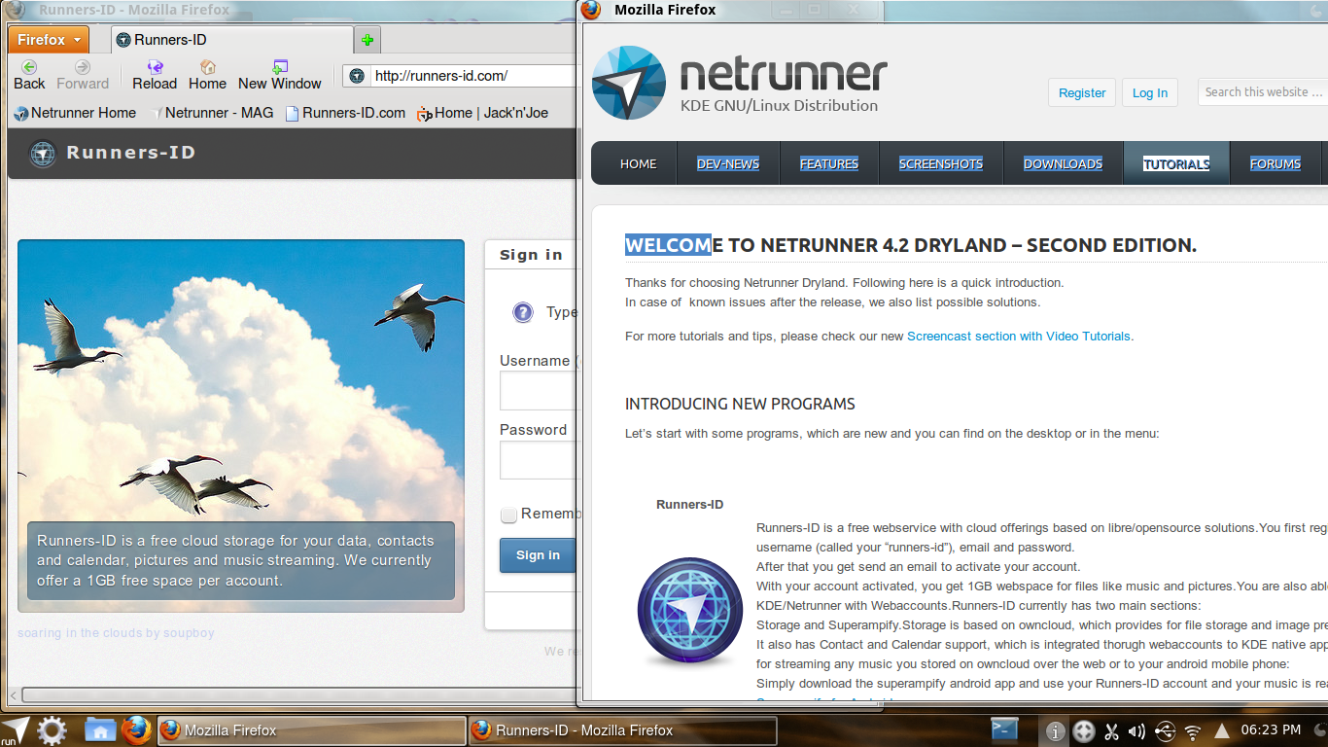Switch to the Runners-ID - Mozilla Firefox taskbar entry

pyautogui.click(x=622, y=730)
